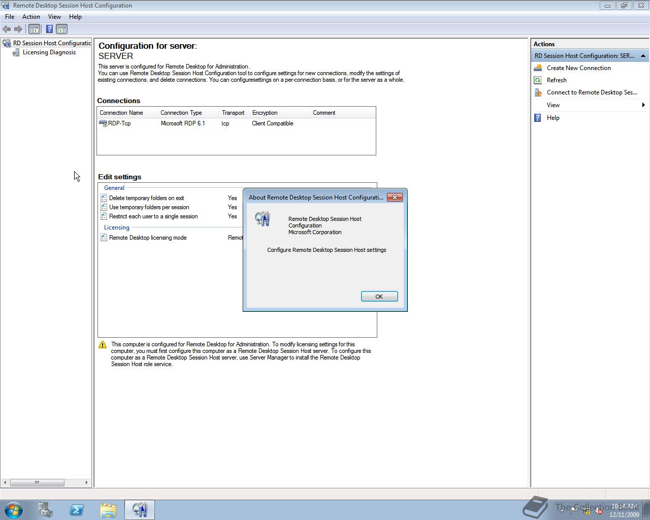Toggle the Show/Hide Console Tree toolbar icon
Viewport: 650px width, 520px height.
coord(34,29)
